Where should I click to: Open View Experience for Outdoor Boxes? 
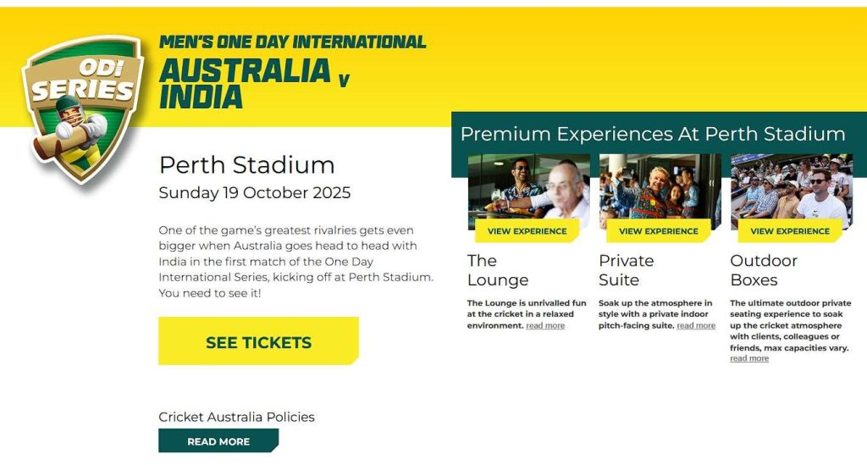790,231
